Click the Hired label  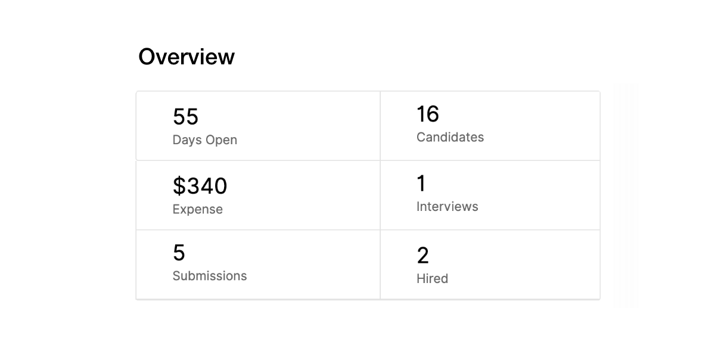[x=432, y=278]
